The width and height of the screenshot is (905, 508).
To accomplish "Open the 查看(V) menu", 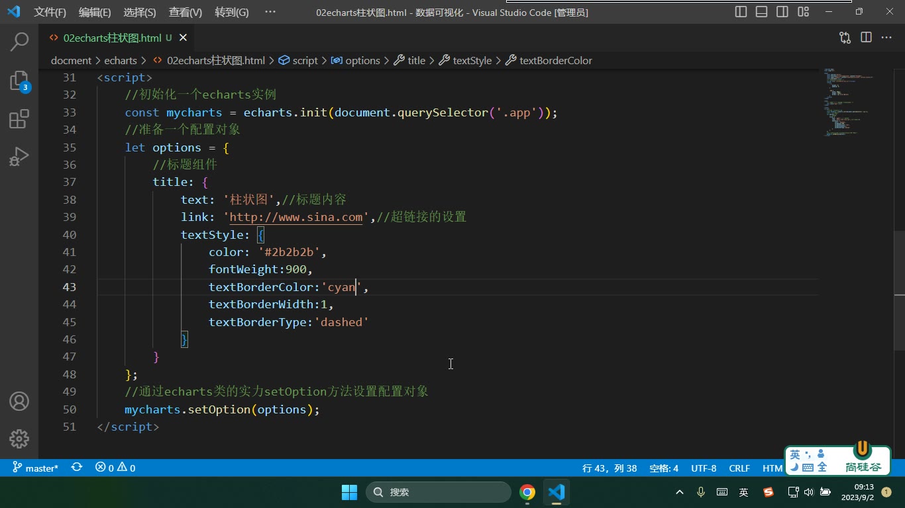I will (186, 12).
